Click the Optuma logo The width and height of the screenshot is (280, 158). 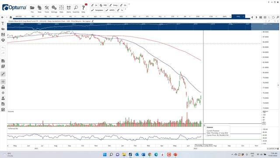(14, 7)
